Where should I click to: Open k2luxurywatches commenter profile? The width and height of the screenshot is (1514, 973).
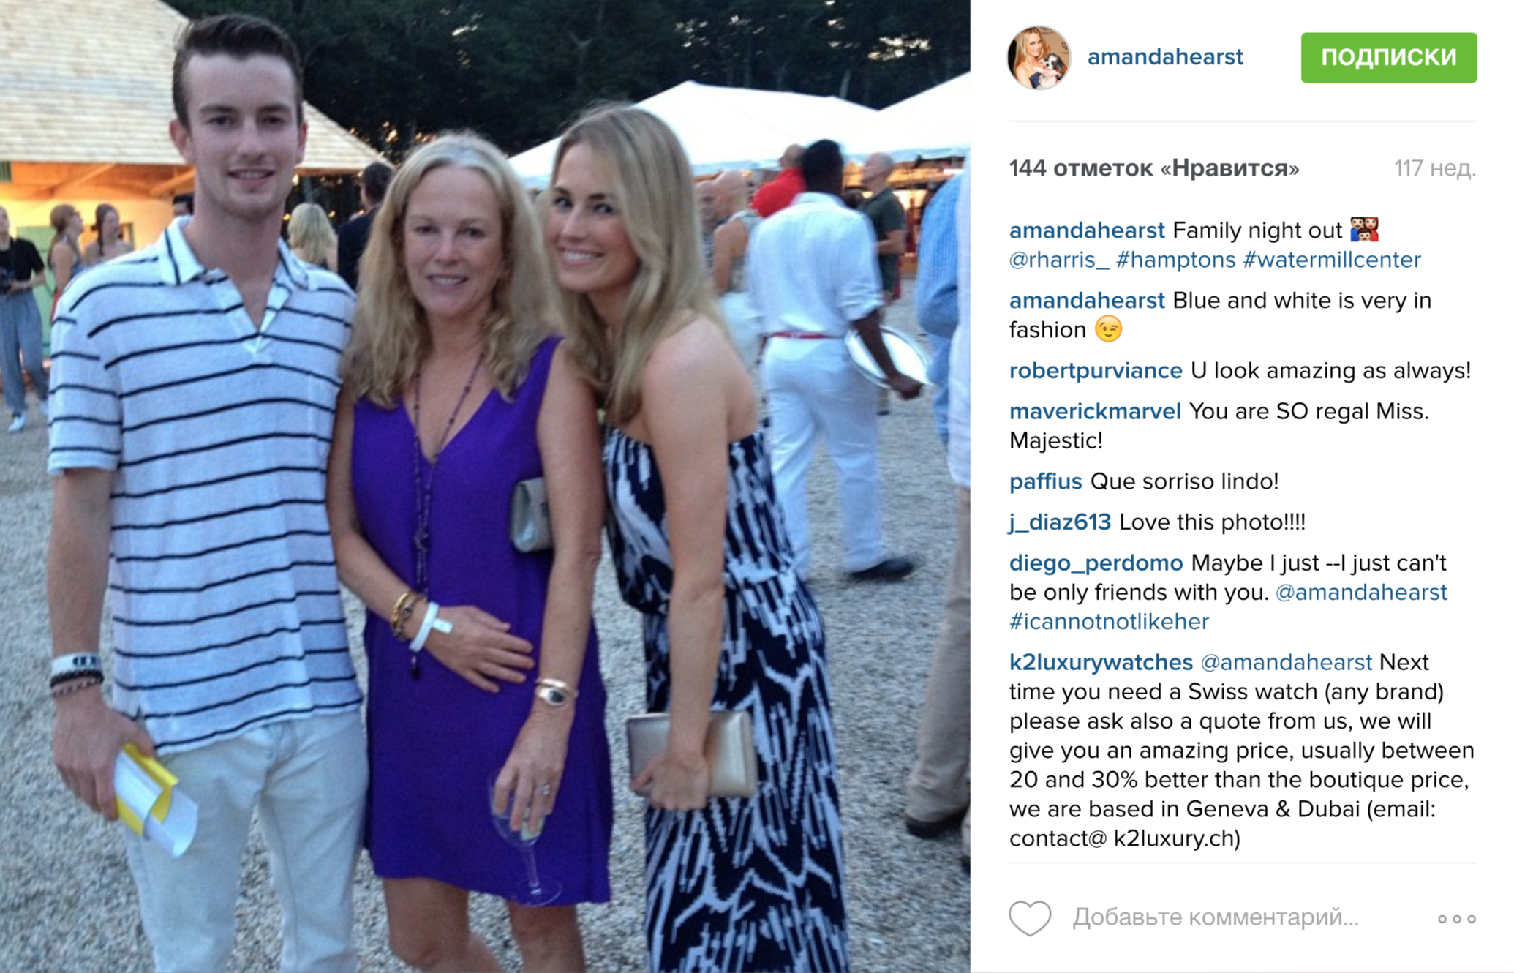[x=1101, y=662]
